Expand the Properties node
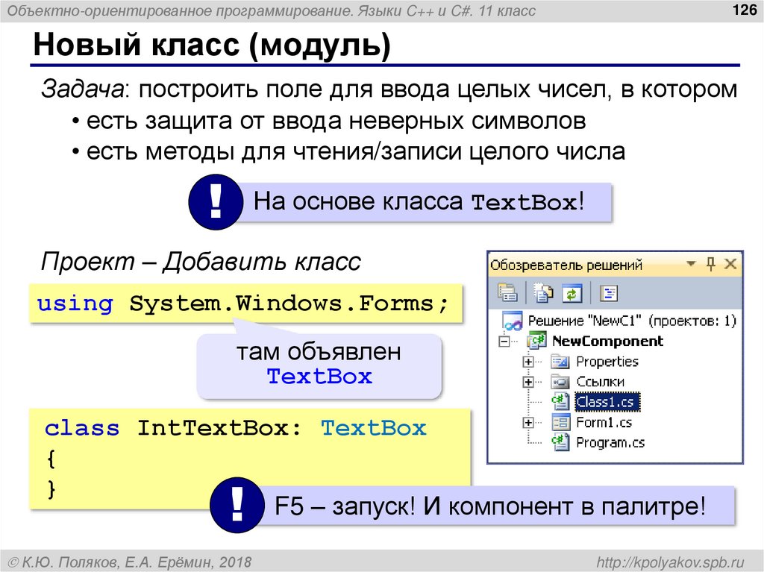The width and height of the screenshot is (764, 572). coord(527,362)
